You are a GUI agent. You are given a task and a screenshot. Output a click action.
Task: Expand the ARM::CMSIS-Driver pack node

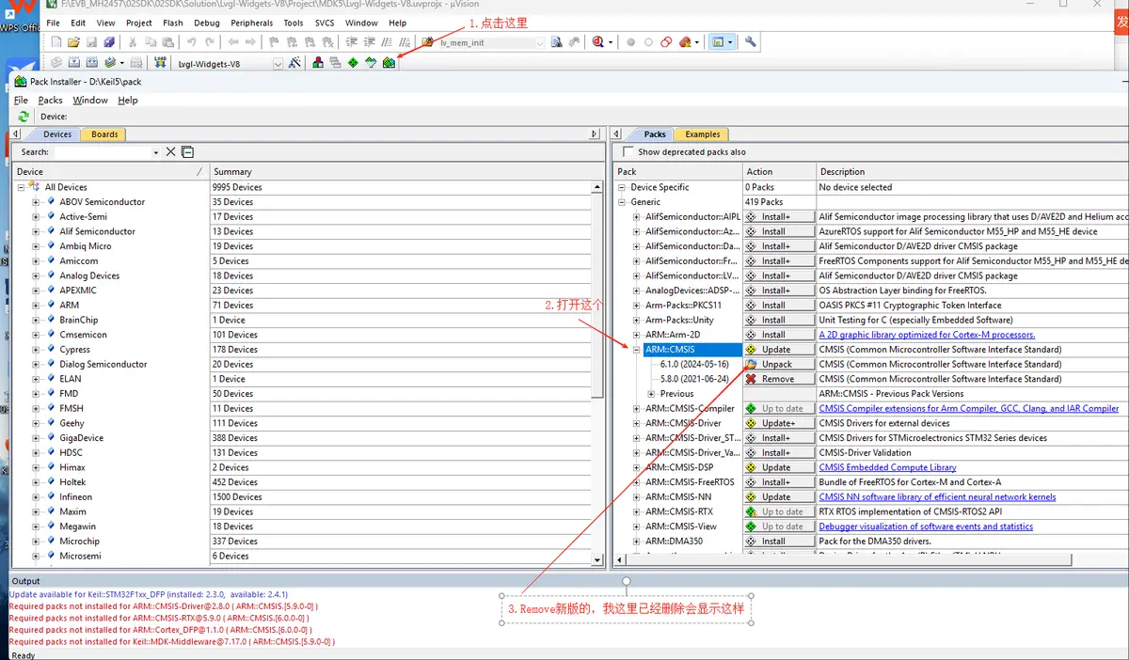(x=636, y=423)
